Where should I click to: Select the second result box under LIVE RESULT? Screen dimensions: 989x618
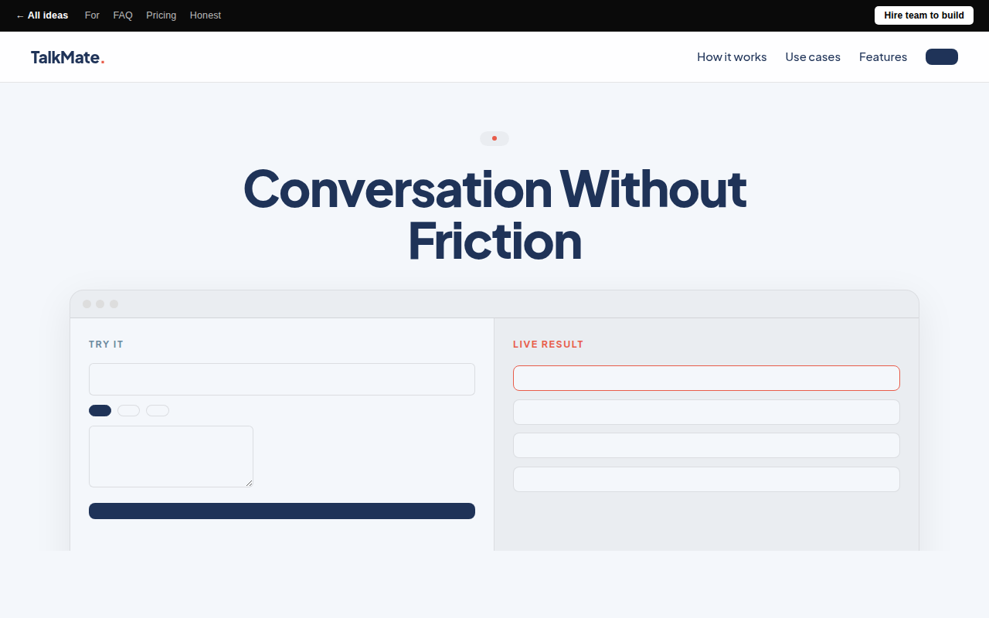(x=706, y=412)
